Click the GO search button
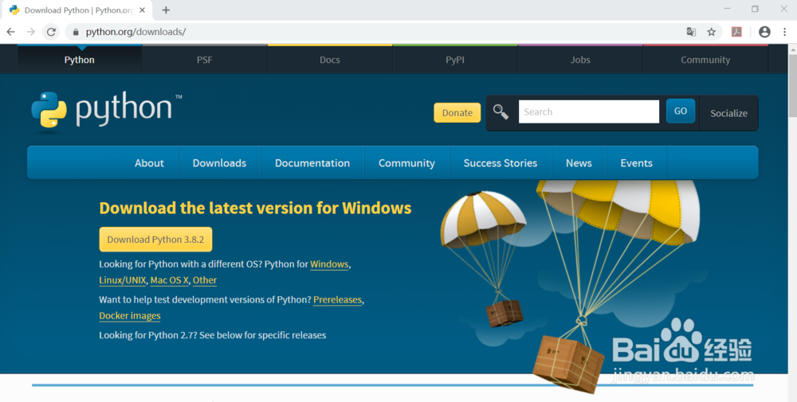This screenshot has width=797, height=402. click(x=681, y=111)
